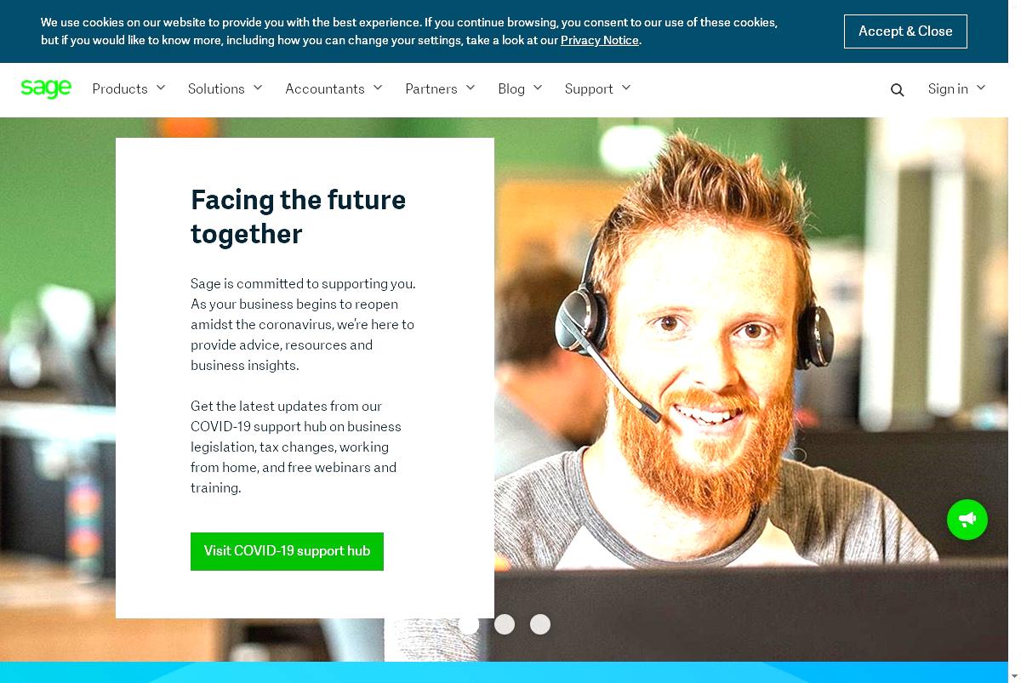Open the Privacy Notice link

(x=599, y=40)
